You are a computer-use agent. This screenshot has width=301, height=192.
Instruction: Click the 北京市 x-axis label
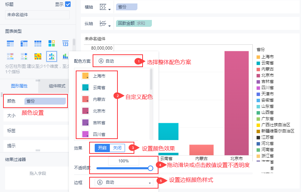(237, 159)
